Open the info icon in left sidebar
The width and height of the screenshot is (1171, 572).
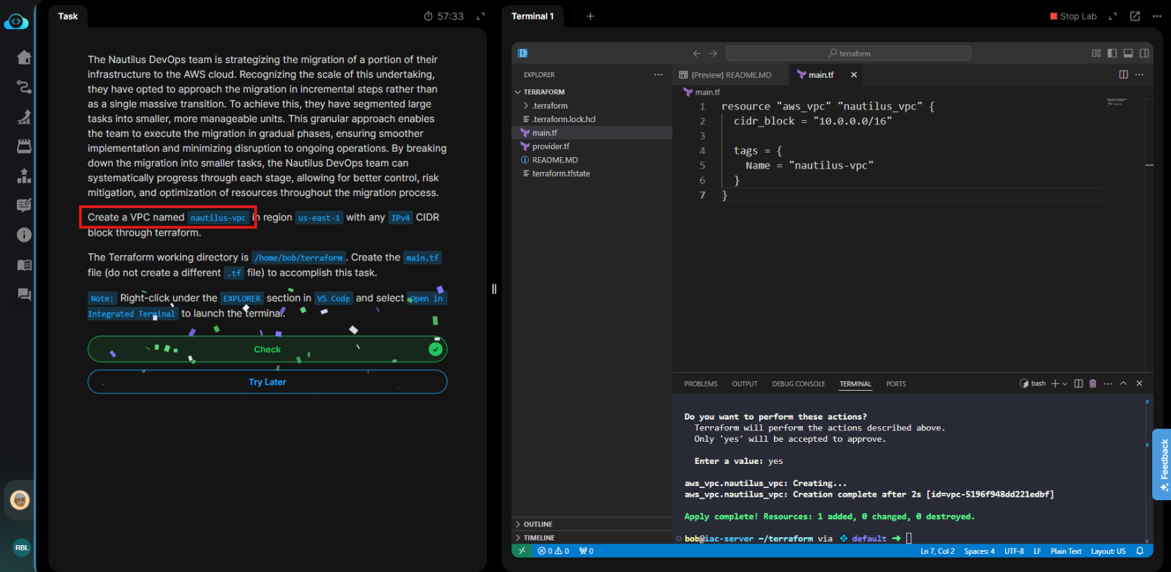coord(24,235)
